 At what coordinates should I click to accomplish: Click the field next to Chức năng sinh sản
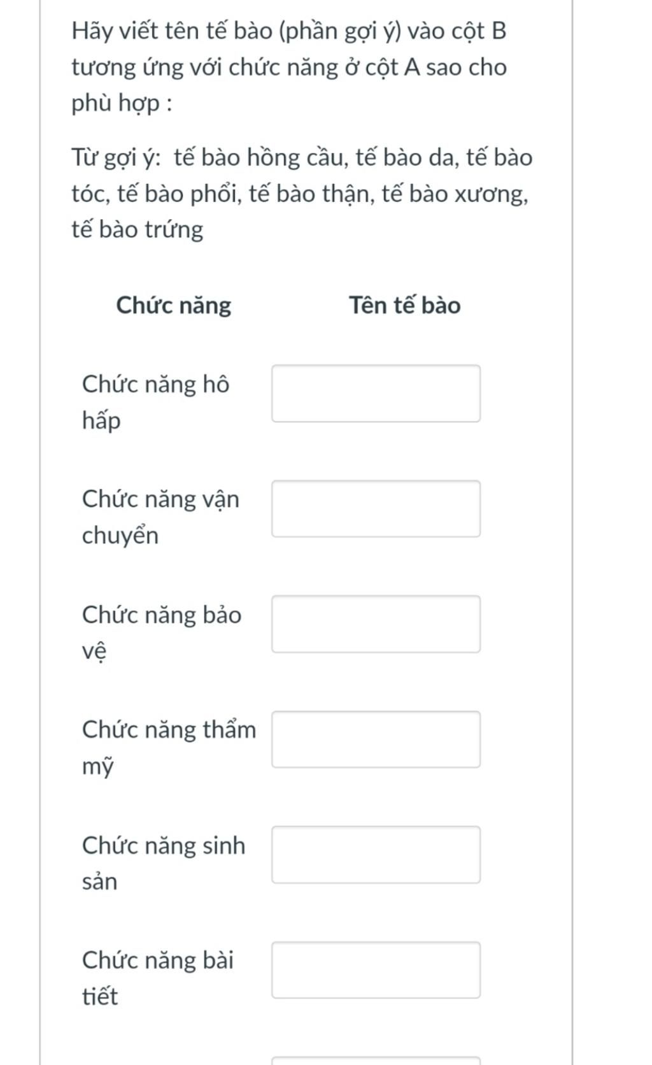point(376,855)
